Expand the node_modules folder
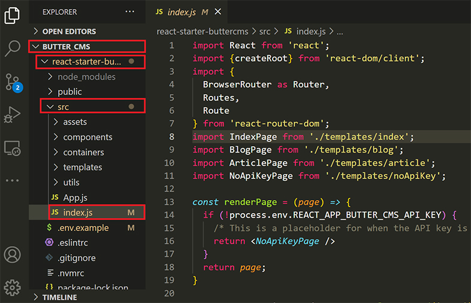This screenshot has width=471, height=303. click(87, 77)
